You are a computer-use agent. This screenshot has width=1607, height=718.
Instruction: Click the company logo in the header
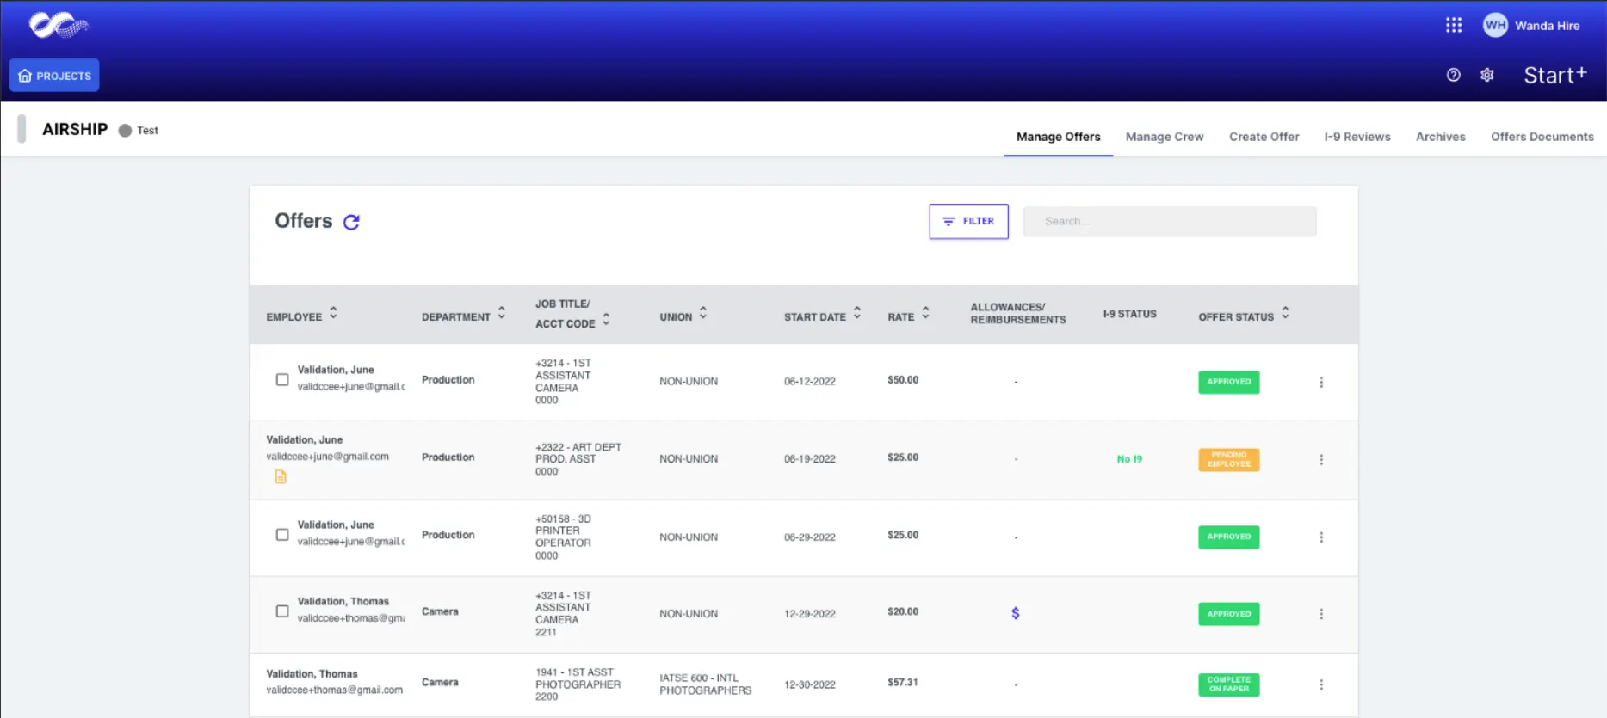[58, 26]
